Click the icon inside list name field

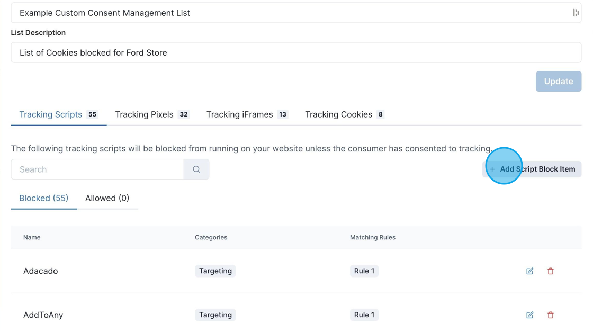(576, 13)
